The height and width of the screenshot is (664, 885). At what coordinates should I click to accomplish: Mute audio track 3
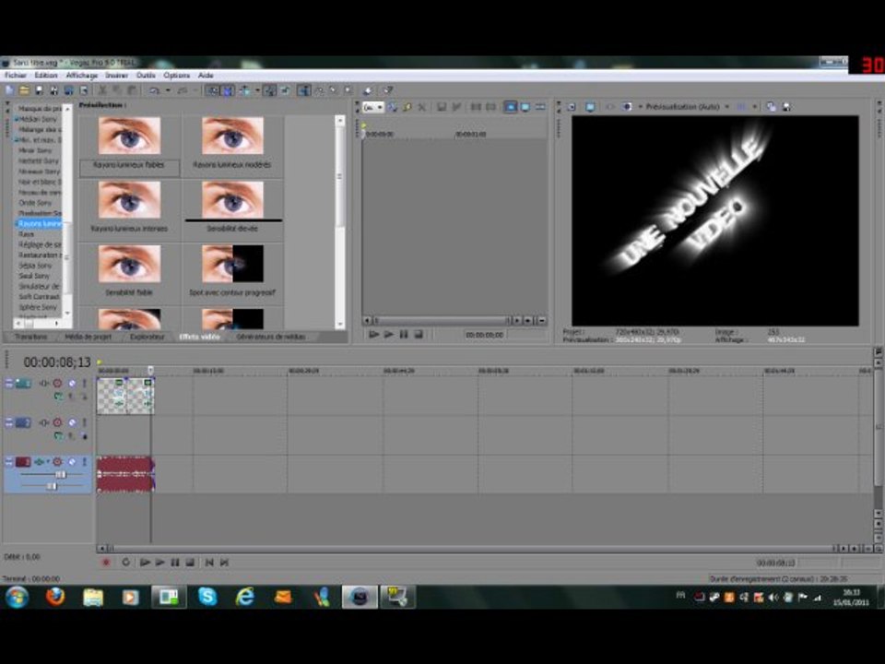[x=72, y=462]
